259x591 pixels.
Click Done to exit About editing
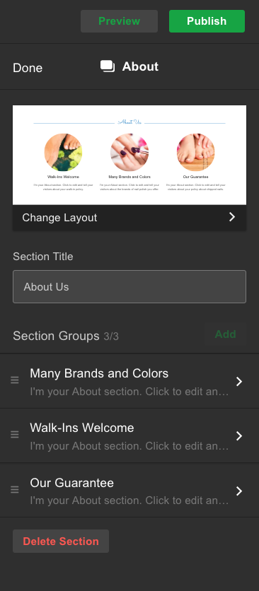coord(28,68)
